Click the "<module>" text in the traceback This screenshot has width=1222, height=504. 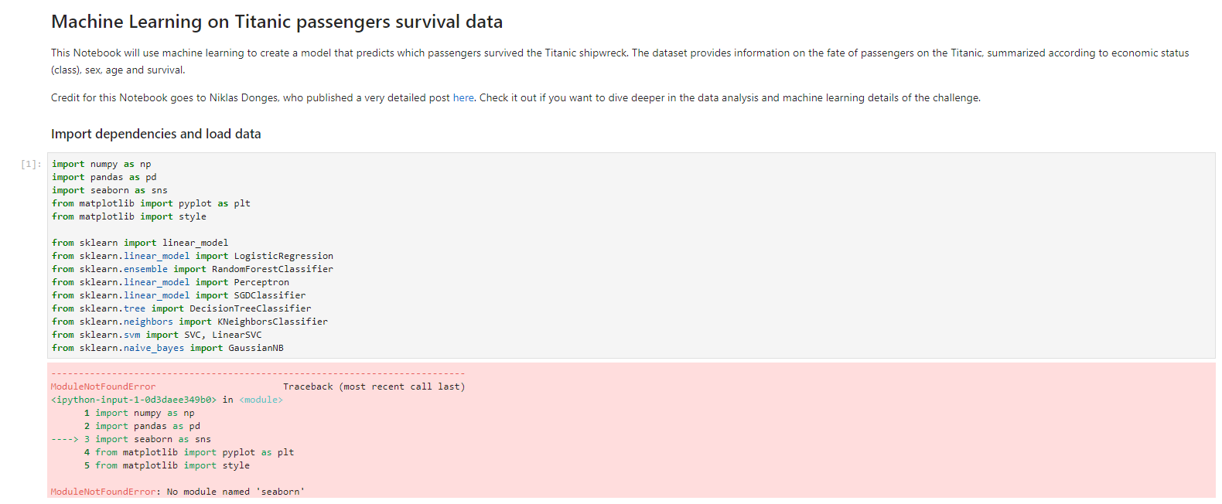click(x=261, y=400)
